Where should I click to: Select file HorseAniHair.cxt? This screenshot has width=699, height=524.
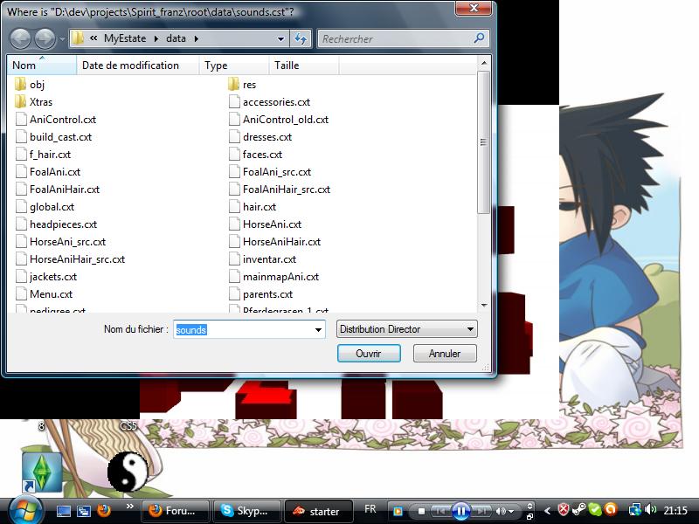(274, 242)
